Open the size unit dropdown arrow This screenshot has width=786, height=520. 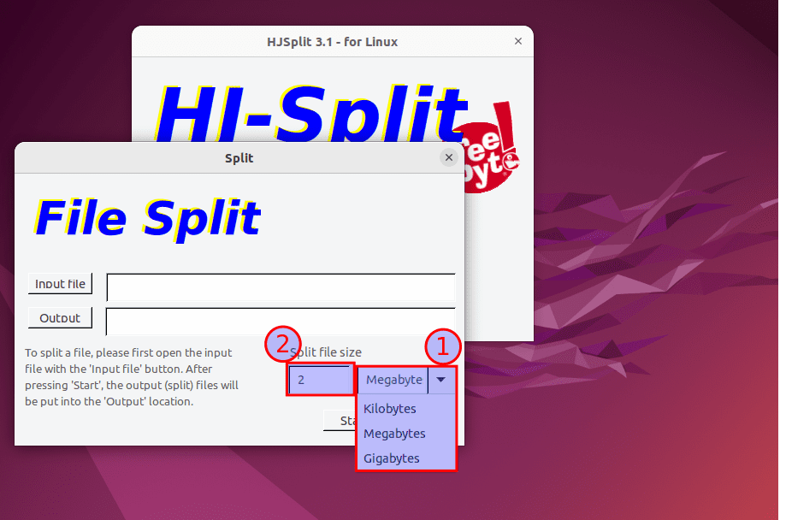441,380
